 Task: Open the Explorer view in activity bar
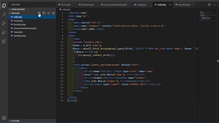point(4,5)
